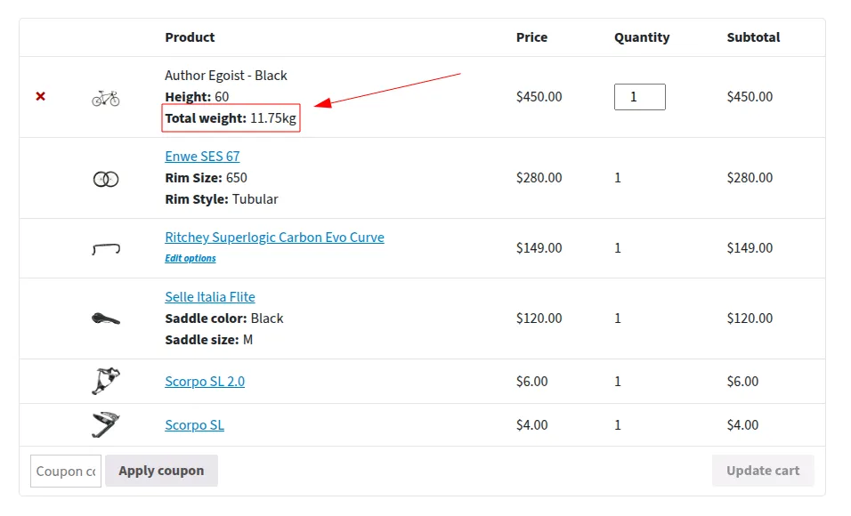Open the Scorpo SL 2.0 link
The height and width of the screenshot is (516, 851).
tap(205, 382)
